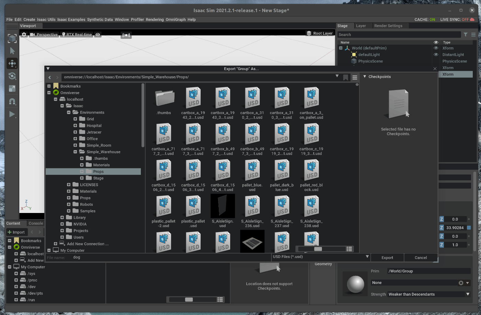Click the filter icon in Stage panel

466,34
